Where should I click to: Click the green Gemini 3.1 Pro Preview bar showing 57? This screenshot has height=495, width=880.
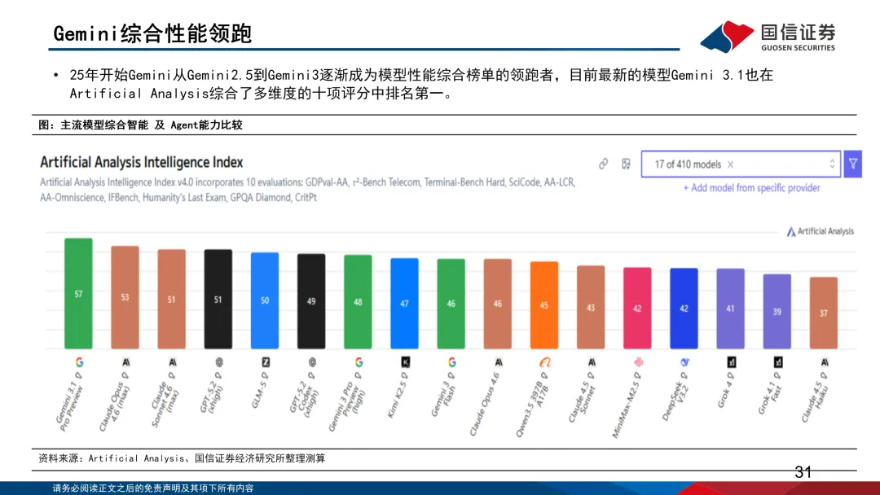(x=78, y=294)
